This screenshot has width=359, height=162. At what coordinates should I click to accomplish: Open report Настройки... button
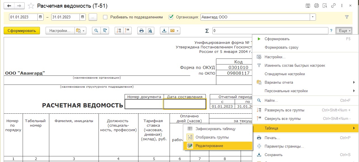pos(60,31)
